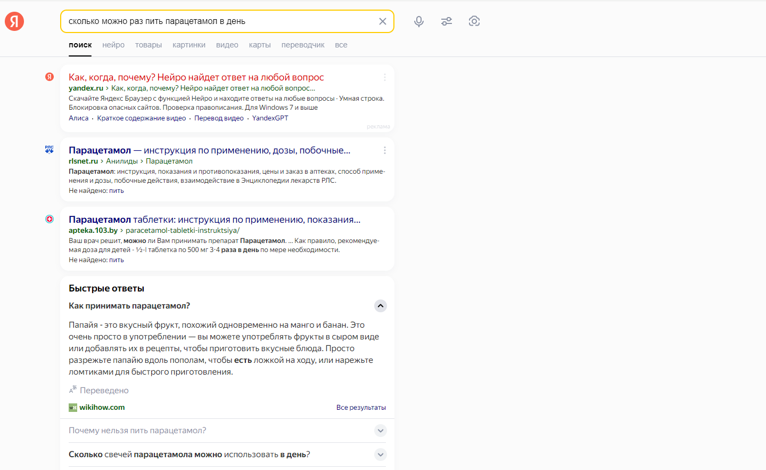Open the Все результаты link
Viewport: 766px width, 470px height.
(x=361, y=408)
